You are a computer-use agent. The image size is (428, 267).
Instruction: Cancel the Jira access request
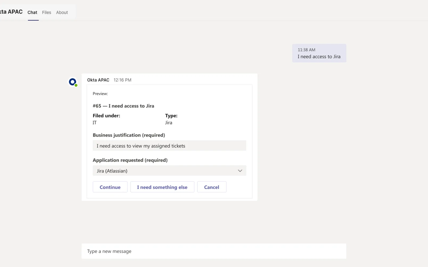pyautogui.click(x=212, y=187)
